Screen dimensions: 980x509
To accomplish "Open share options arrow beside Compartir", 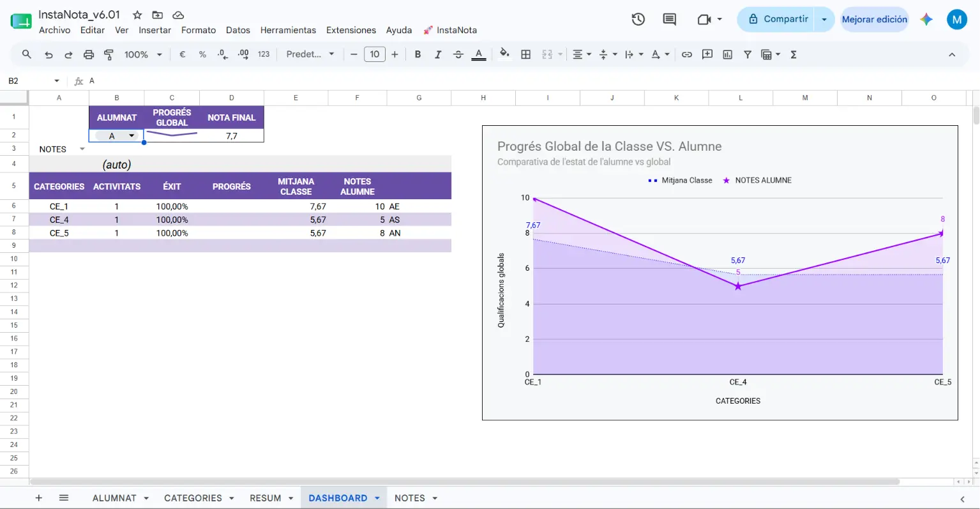I will (x=824, y=19).
